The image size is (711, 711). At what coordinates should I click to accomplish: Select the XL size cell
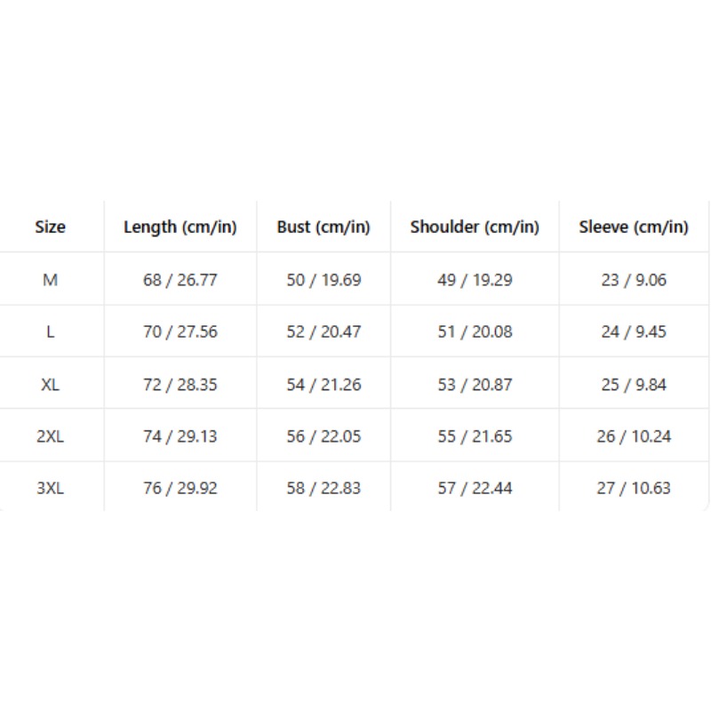point(51,385)
